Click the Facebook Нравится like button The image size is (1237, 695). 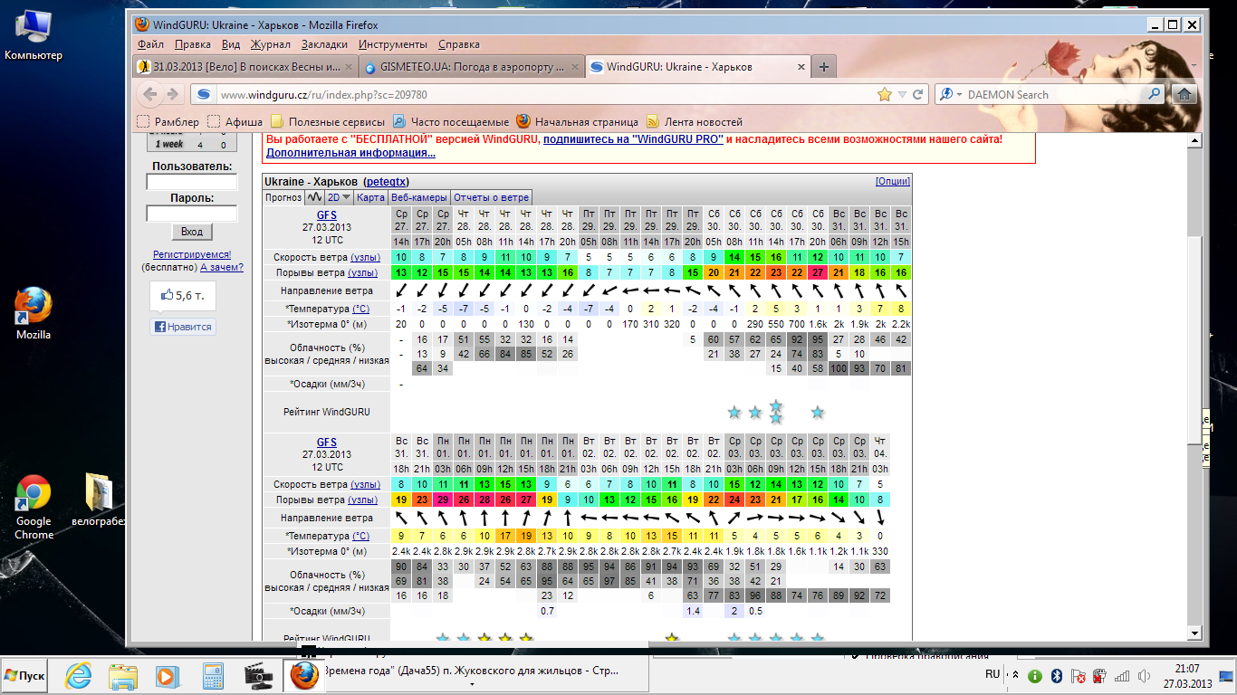183,327
